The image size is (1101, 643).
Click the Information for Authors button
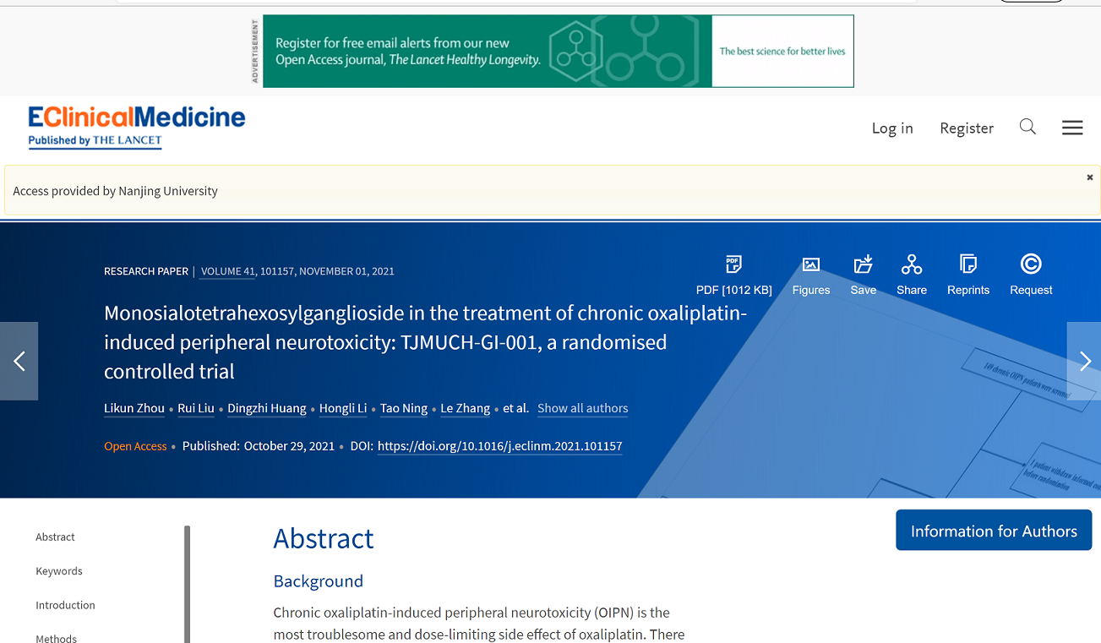pyautogui.click(x=994, y=531)
